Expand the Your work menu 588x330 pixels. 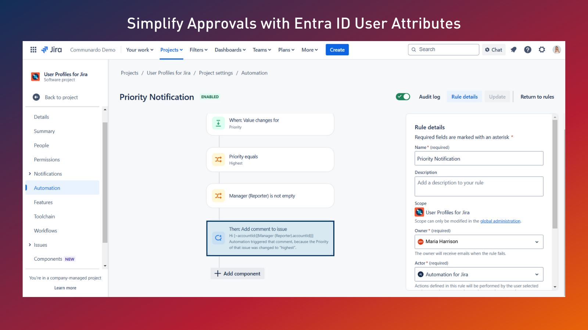140,50
